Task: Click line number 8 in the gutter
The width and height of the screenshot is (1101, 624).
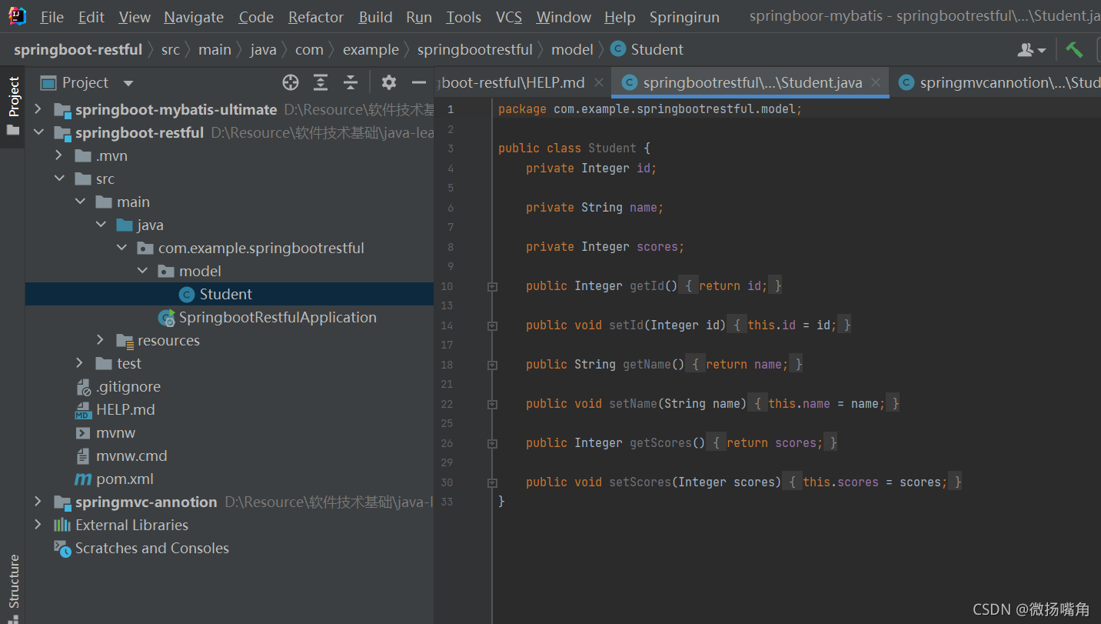Action: click(x=450, y=247)
